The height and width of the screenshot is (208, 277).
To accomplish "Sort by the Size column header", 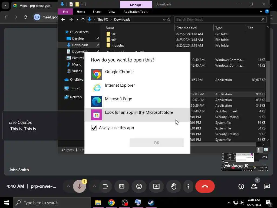I will (250, 28).
